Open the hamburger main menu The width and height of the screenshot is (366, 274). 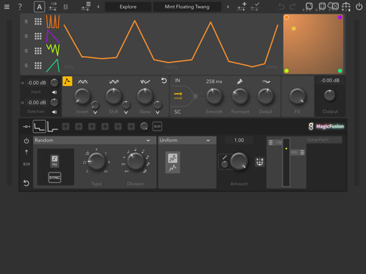pyautogui.click(x=7, y=7)
